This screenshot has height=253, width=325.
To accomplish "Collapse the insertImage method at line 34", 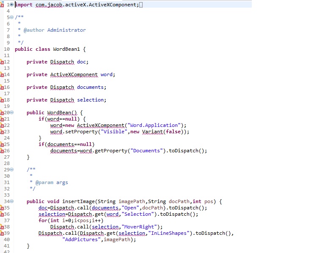I will [x=12, y=201].
